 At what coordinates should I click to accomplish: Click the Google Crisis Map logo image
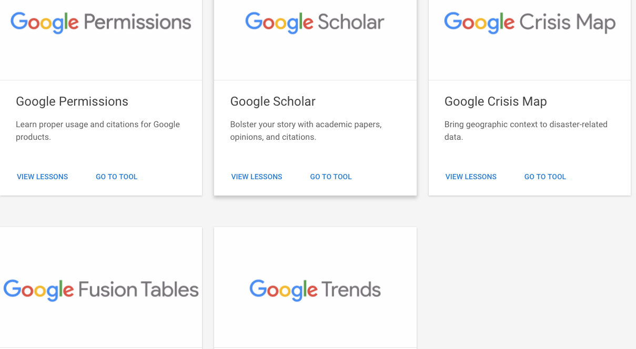point(529,23)
